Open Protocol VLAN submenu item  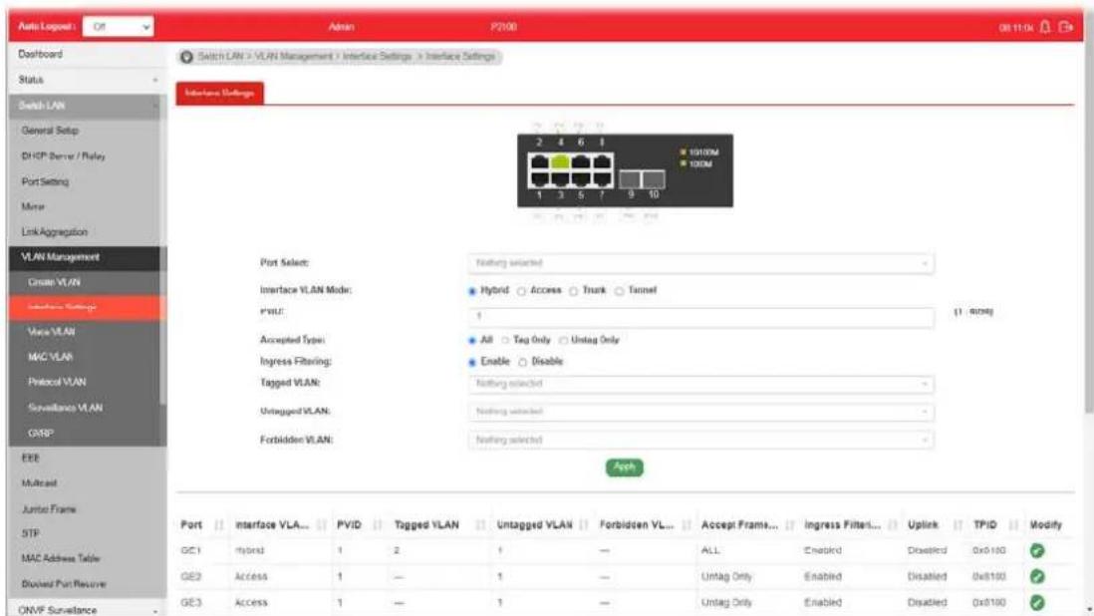(x=57, y=383)
